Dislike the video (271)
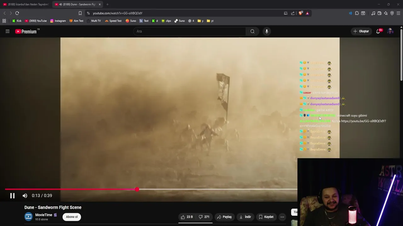This screenshot has width=403, height=226. (204, 217)
